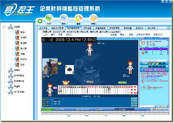The height and width of the screenshot is (123, 174).
Task: Click the alarm clock timer in recorded game
Action: (x=66, y=83)
